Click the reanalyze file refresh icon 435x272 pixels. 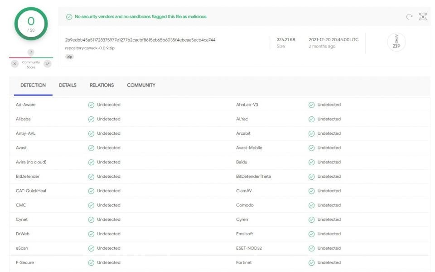point(409,17)
